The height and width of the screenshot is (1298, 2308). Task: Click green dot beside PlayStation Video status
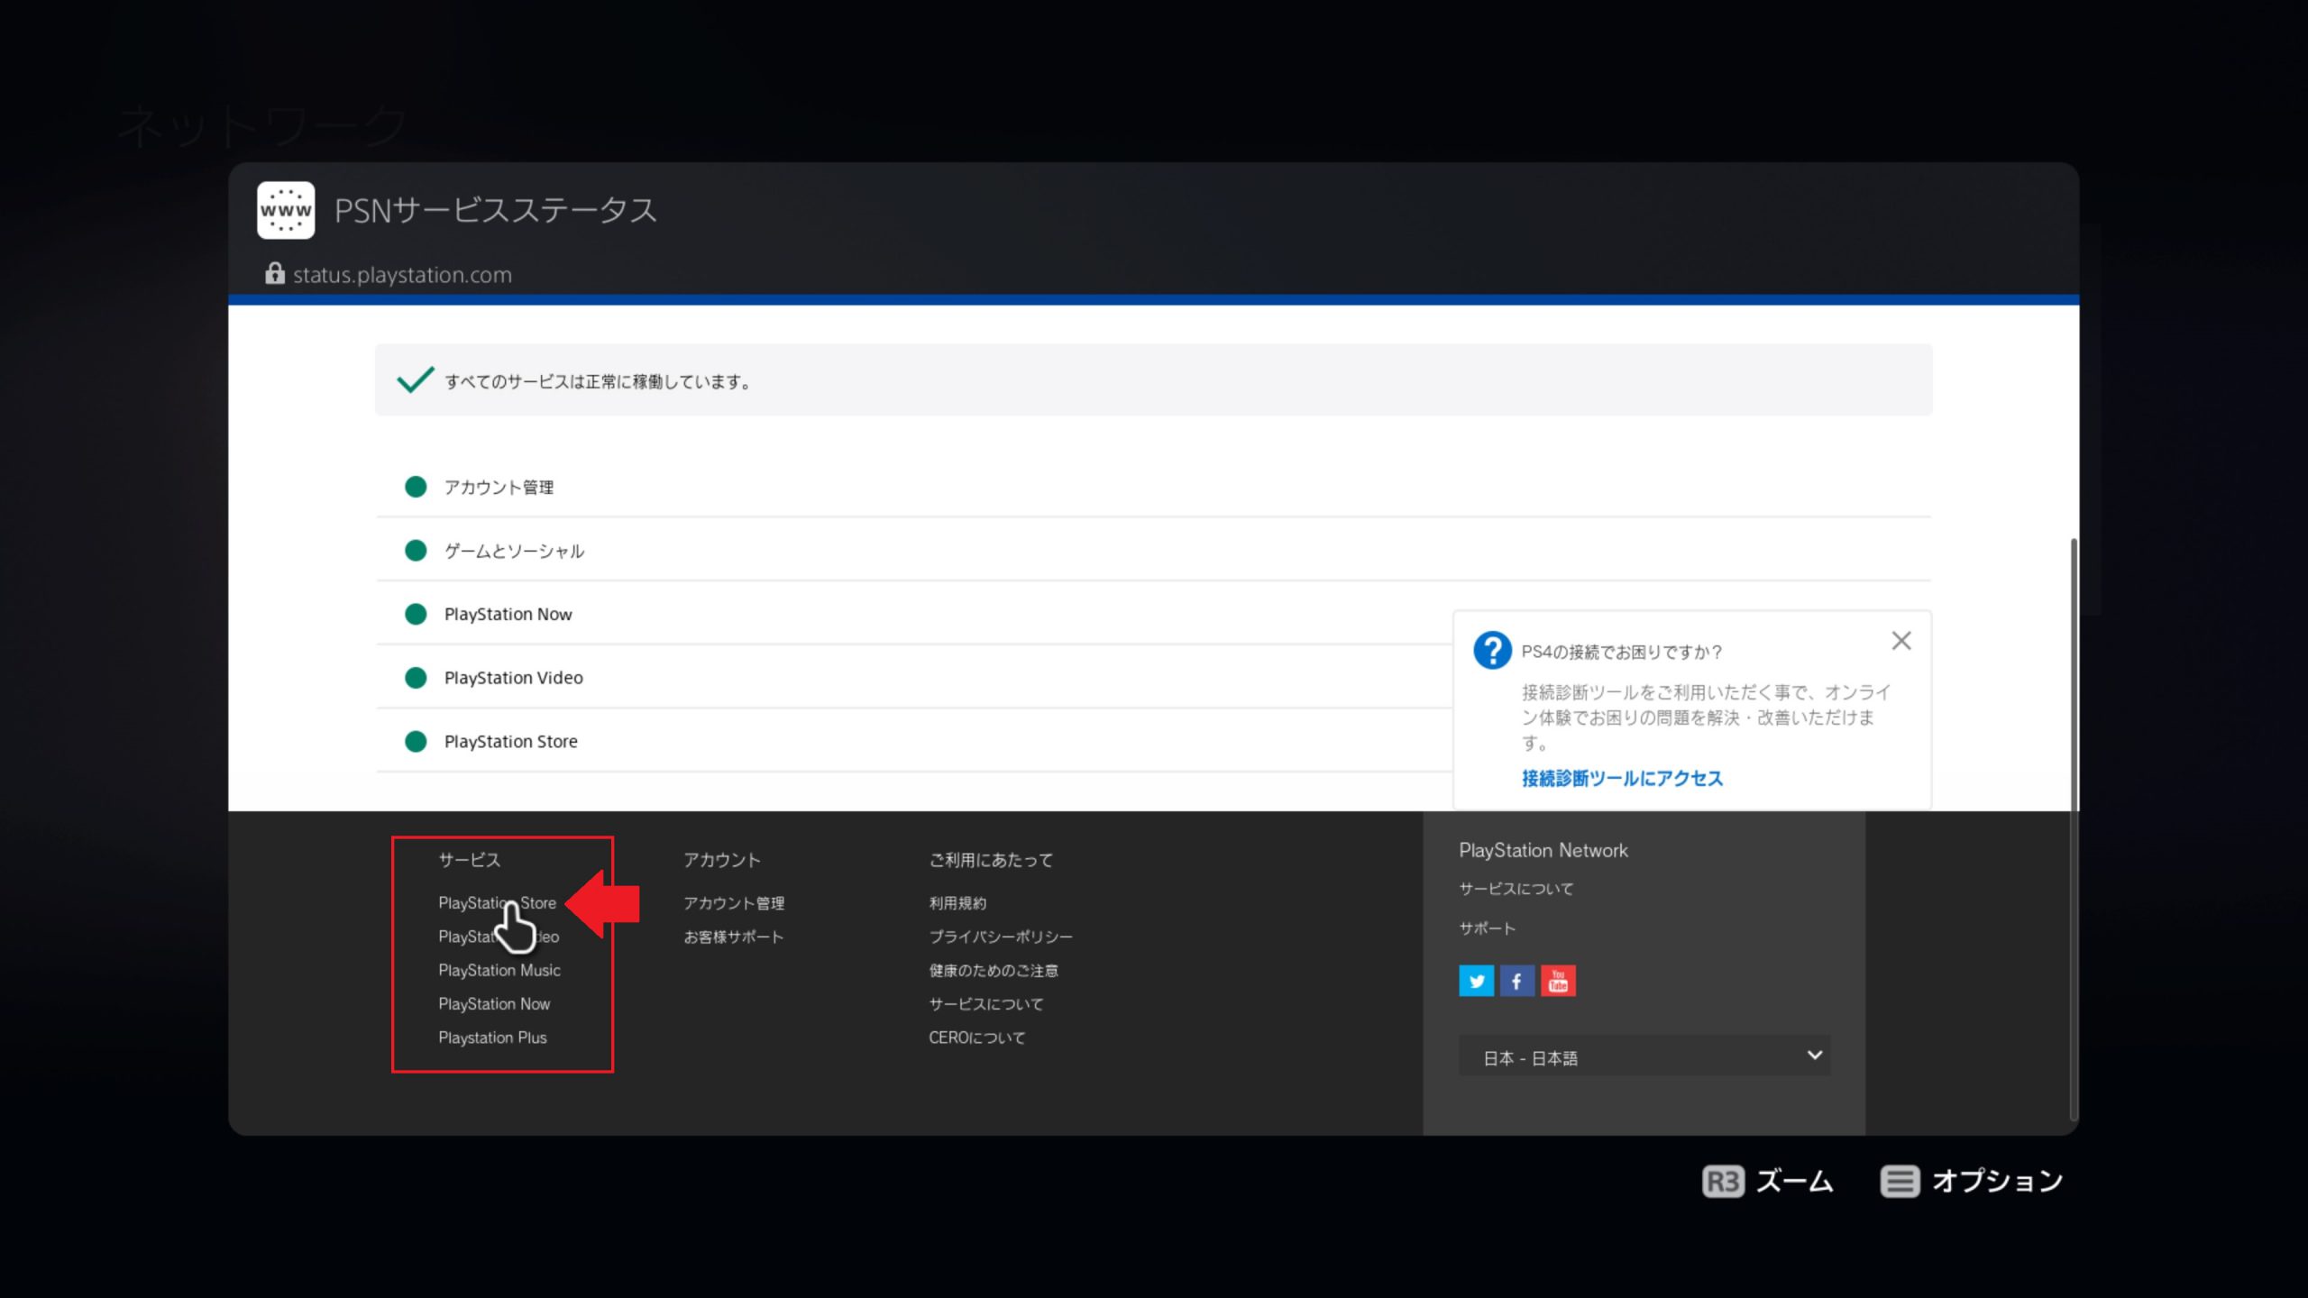416,678
